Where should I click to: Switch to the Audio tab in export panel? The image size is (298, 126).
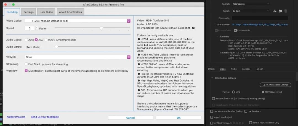(234, 69)
